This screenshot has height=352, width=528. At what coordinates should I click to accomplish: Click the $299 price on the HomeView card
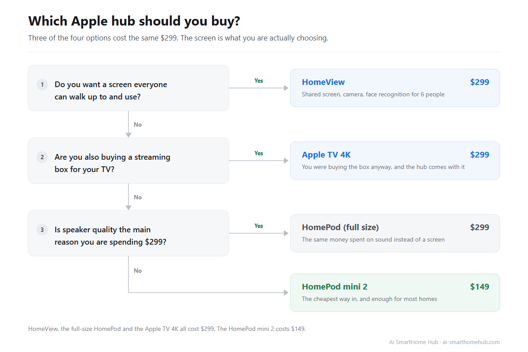coord(480,82)
